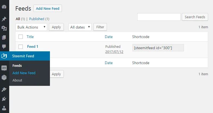Open the Feed 1 title link
The height and width of the screenshot is (113, 213).
(33, 46)
